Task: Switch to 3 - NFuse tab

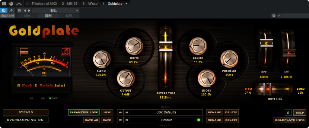Action: pyautogui.click(x=90, y=4)
